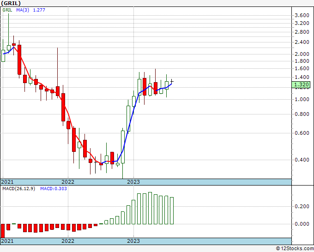Click the 0.400 price axis label

[302, 160]
